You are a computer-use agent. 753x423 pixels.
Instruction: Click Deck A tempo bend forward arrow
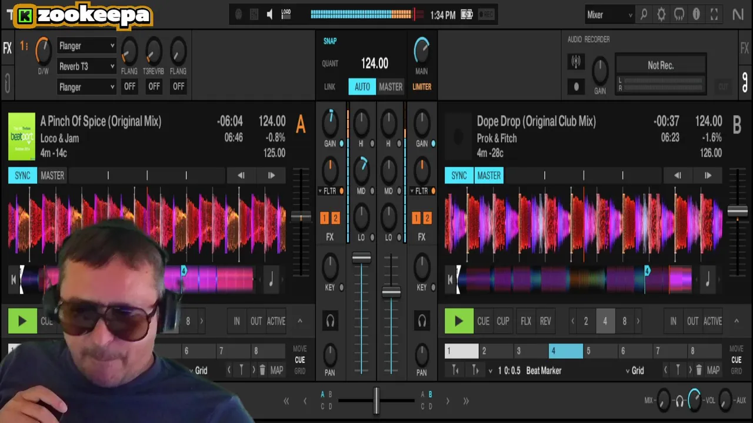[271, 175]
